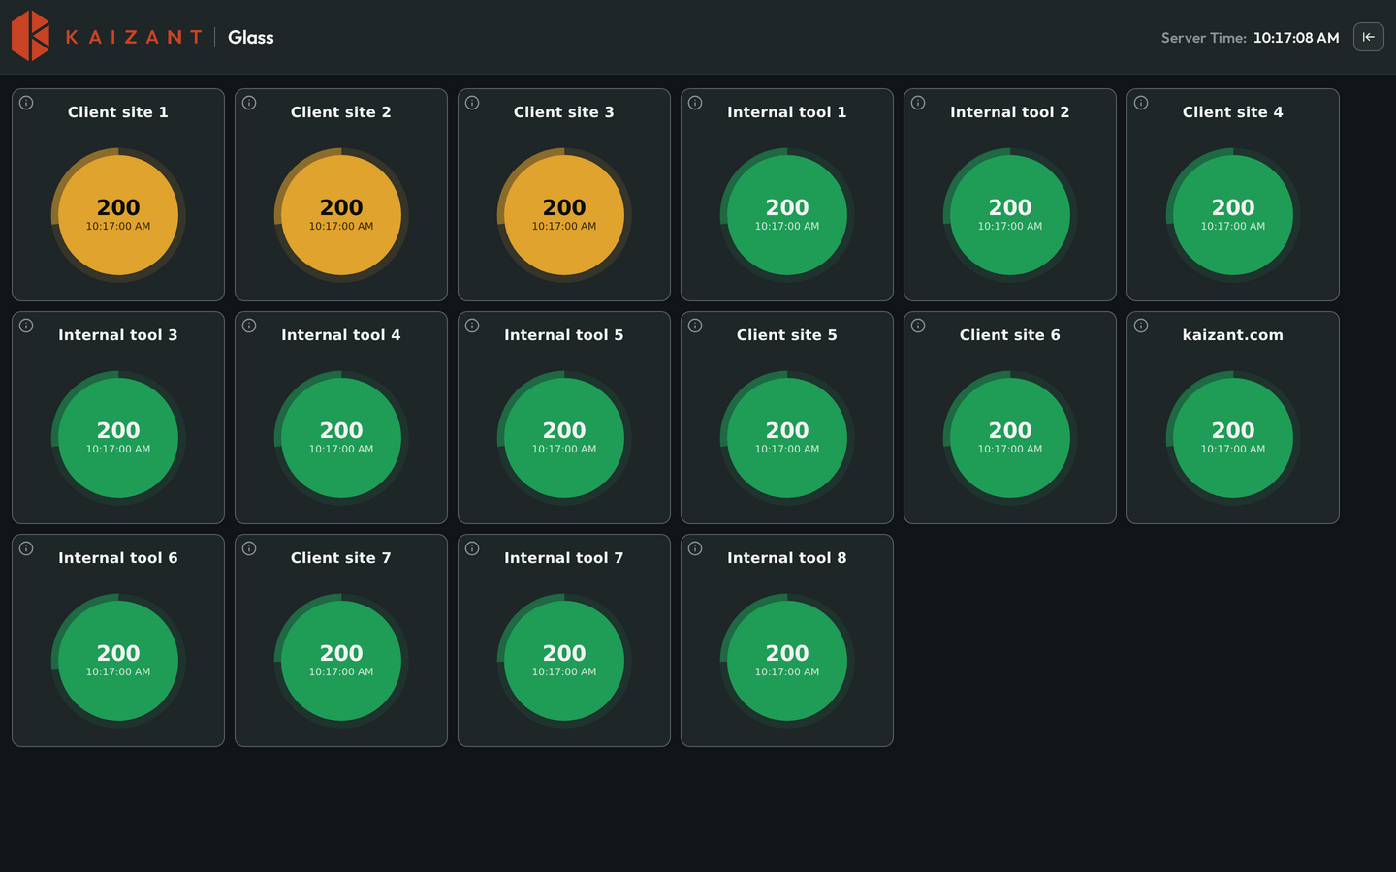Click info icon on Client site 7
This screenshot has height=872, width=1396.
click(249, 548)
